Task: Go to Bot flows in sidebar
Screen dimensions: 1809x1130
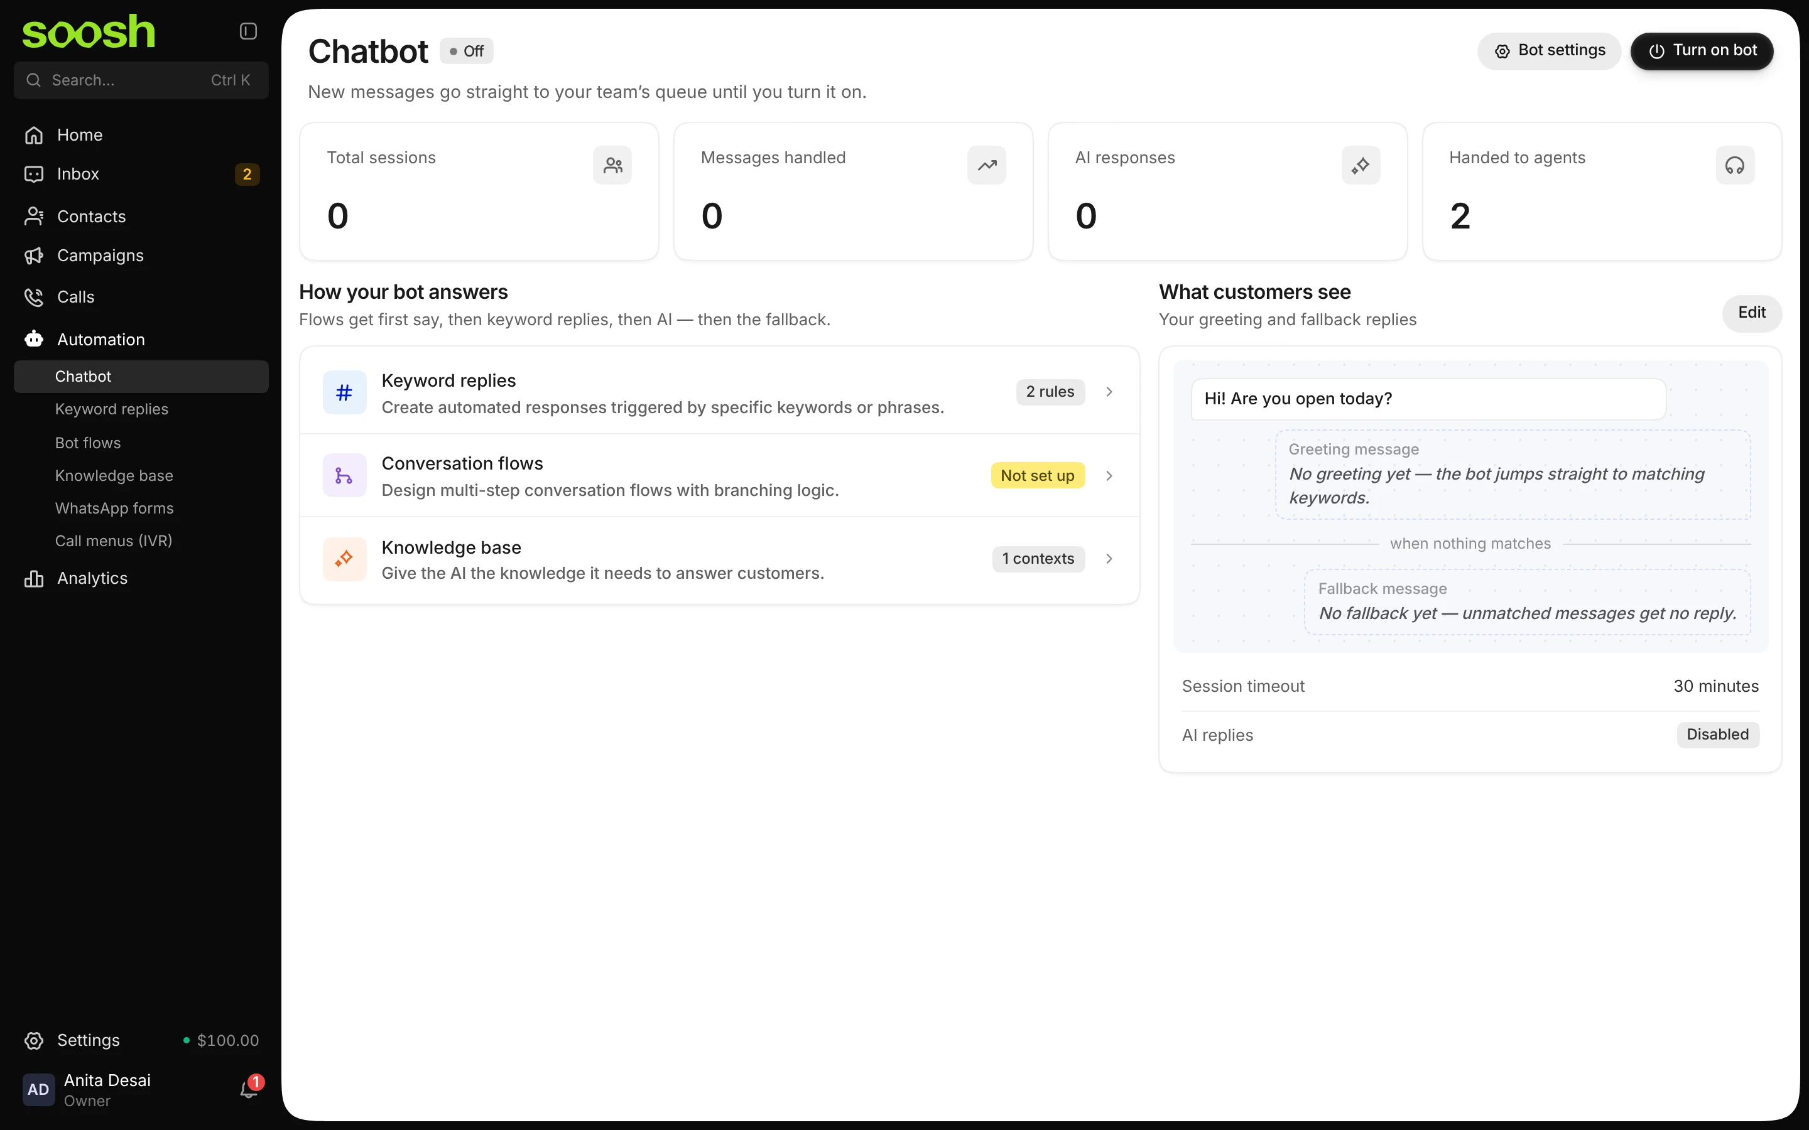Action: coord(141,443)
